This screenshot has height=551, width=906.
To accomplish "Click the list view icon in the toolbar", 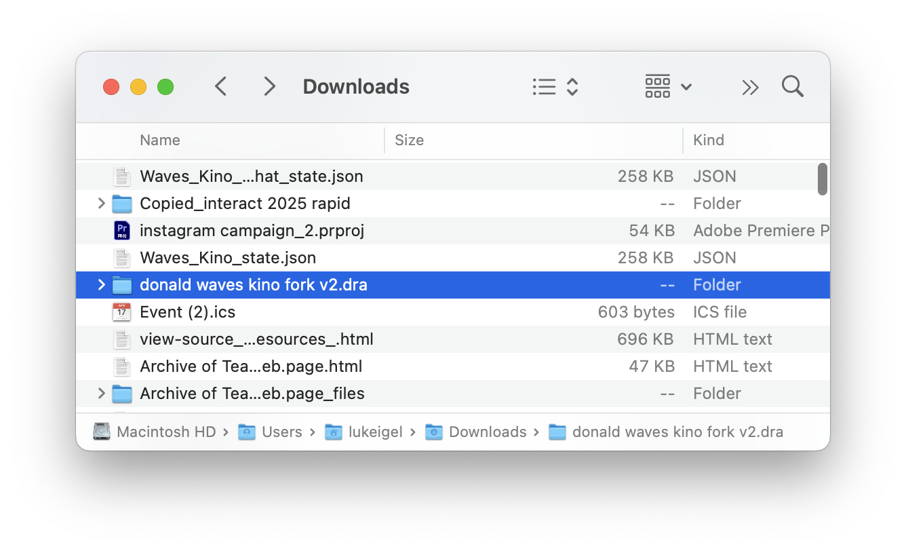I will click(x=544, y=86).
